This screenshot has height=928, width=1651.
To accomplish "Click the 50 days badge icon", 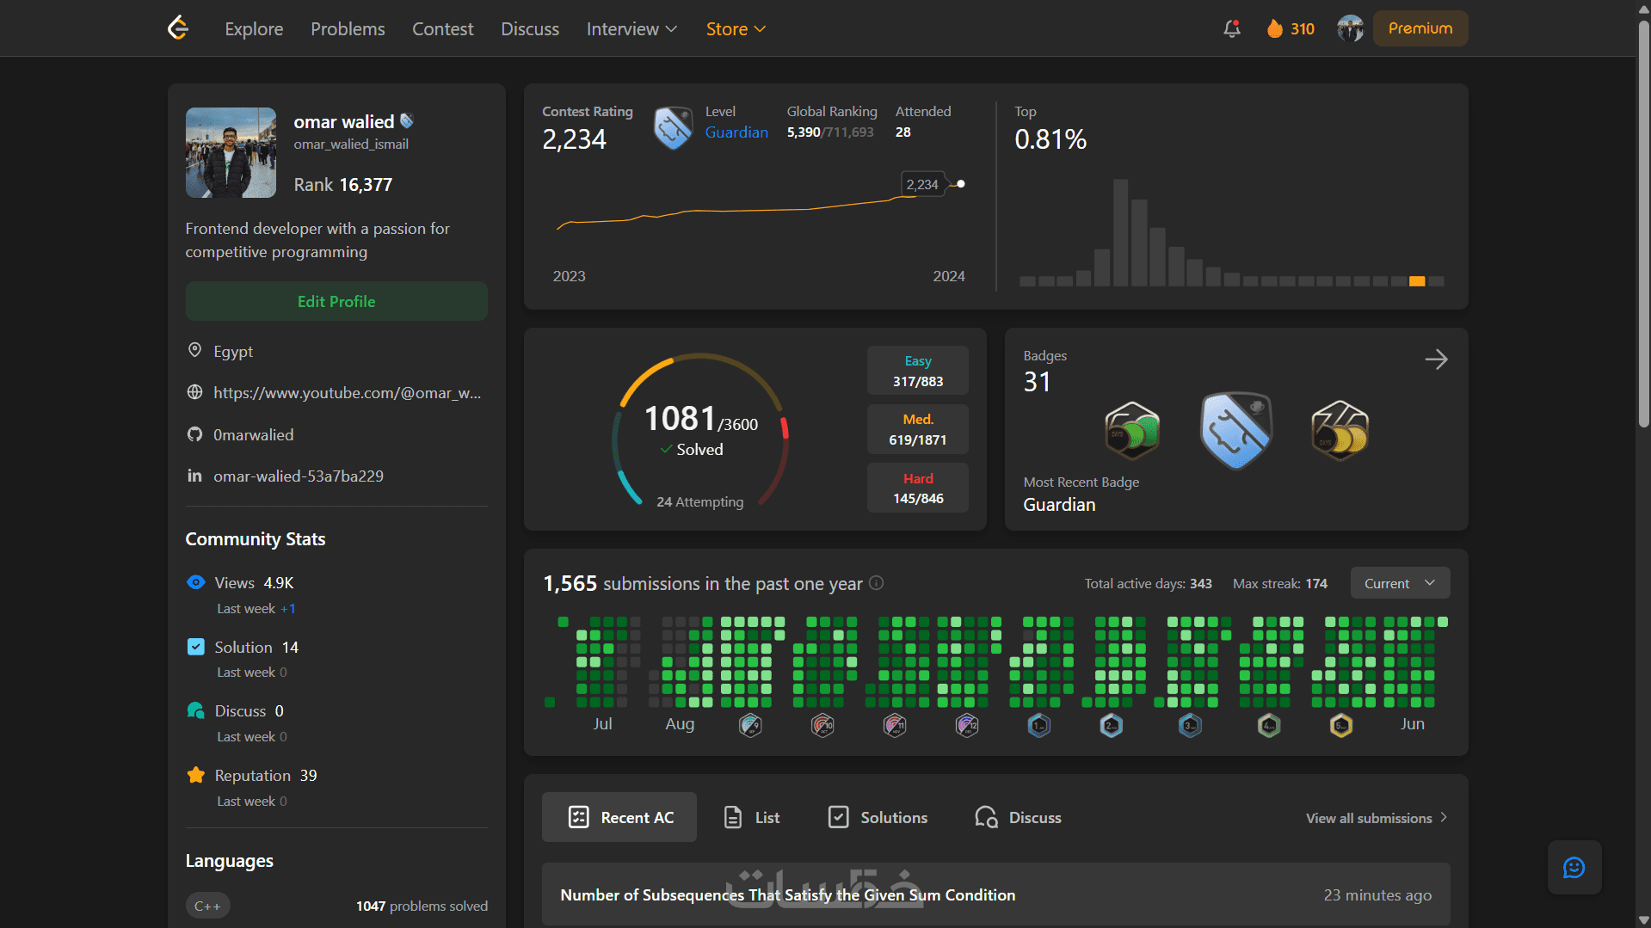I will click(1131, 431).
